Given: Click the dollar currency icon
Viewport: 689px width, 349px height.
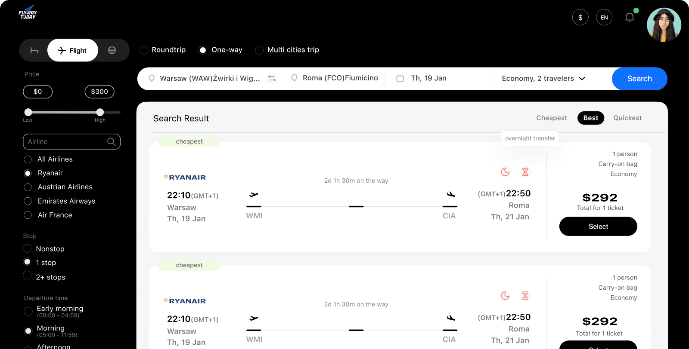Looking at the screenshot, I should [x=580, y=18].
